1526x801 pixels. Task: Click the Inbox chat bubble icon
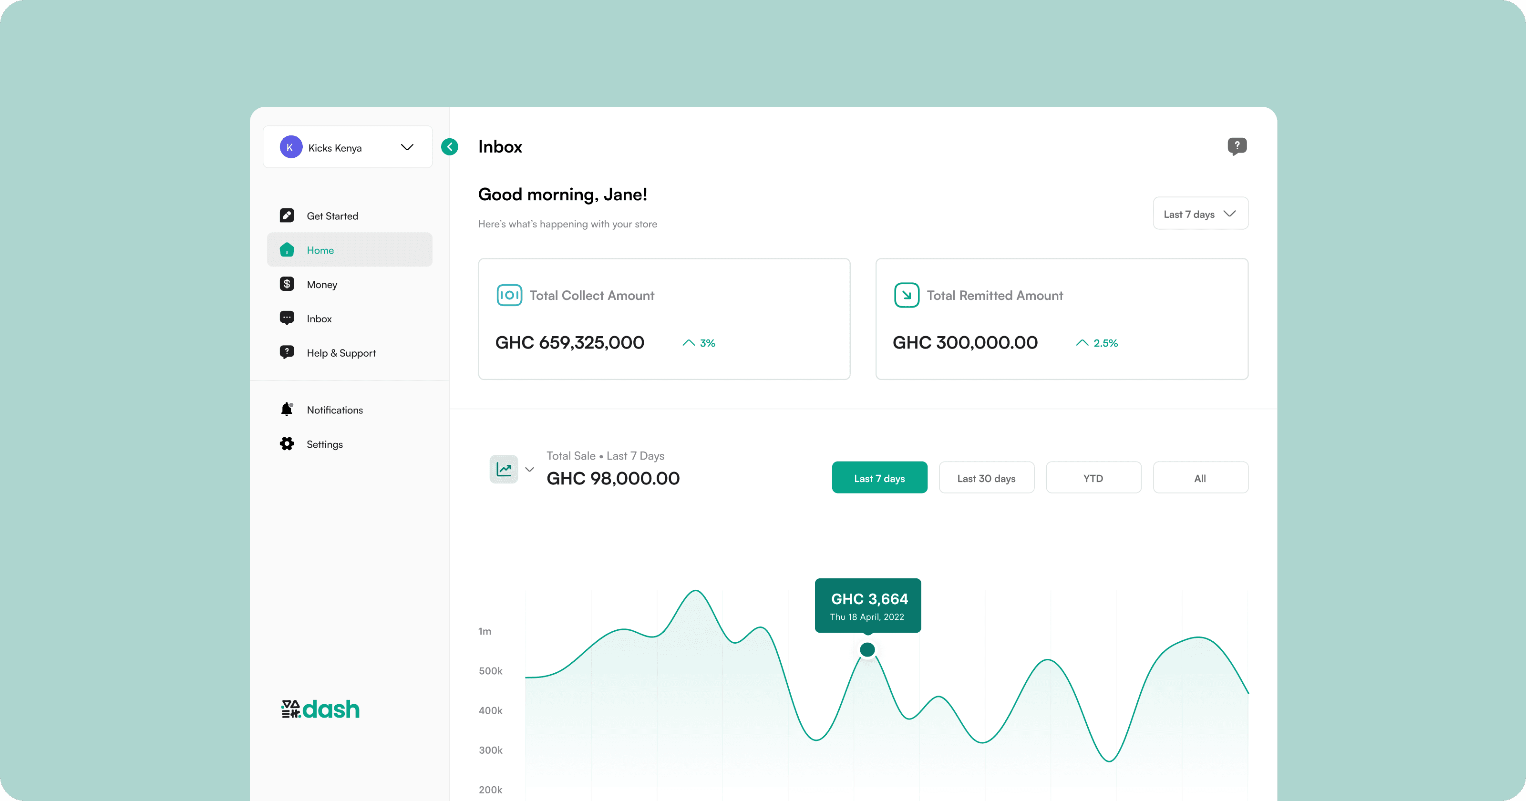(287, 318)
